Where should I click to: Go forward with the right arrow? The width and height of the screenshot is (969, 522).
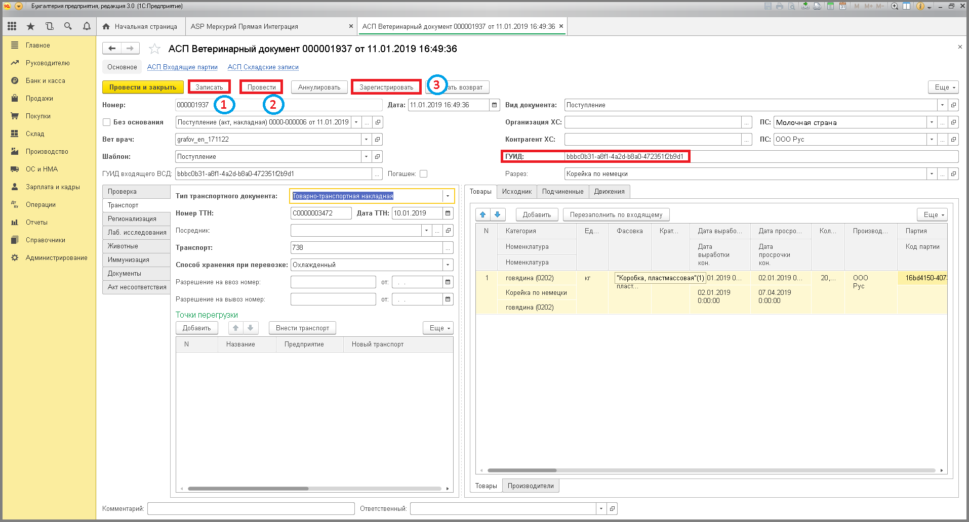point(130,48)
